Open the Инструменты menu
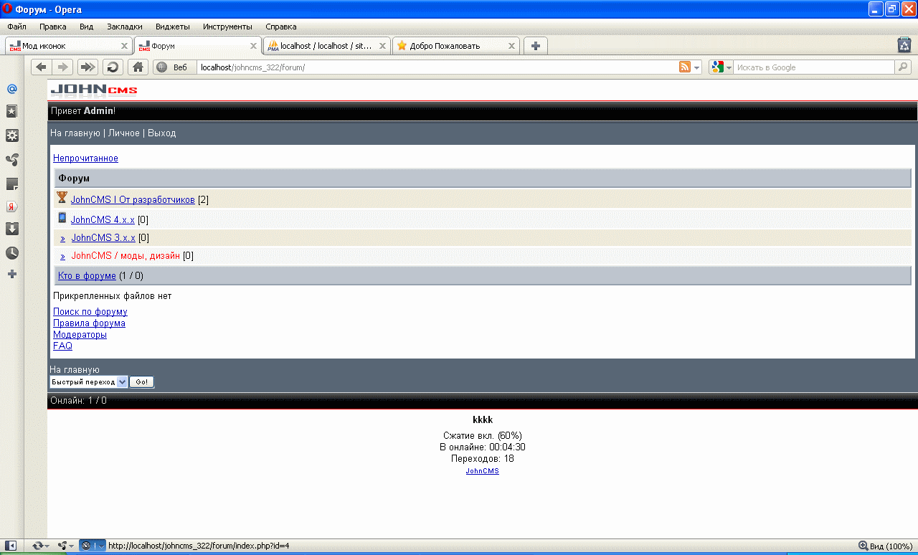The height and width of the screenshot is (555, 918). [x=227, y=27]
